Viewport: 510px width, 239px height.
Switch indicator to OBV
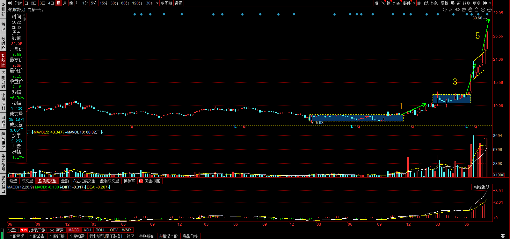114,230
